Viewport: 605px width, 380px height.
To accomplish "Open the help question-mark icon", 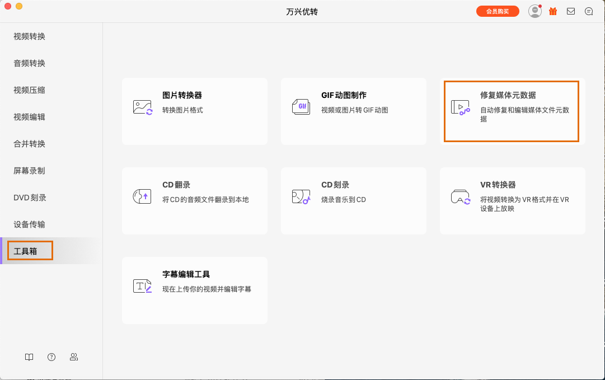I will (51, 357).
